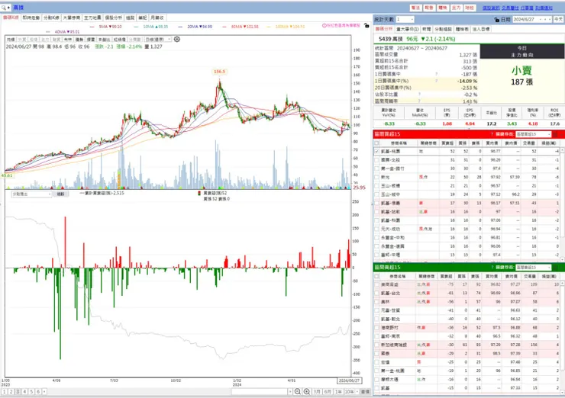
Task: Click the crosshair target icon in chart toolbar
Action: (x=177, y=39)
